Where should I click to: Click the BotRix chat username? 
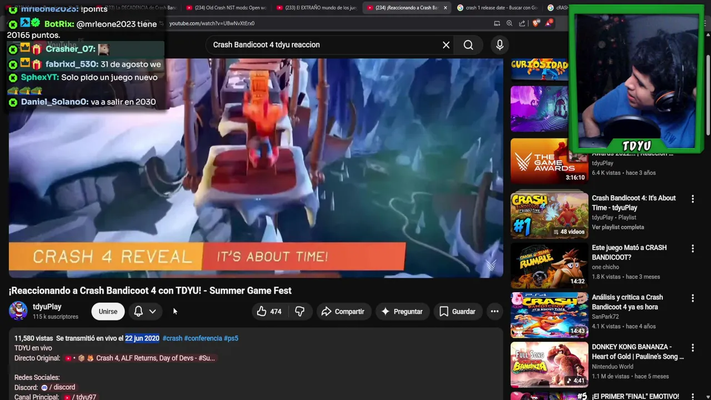(x=58, y=24)
